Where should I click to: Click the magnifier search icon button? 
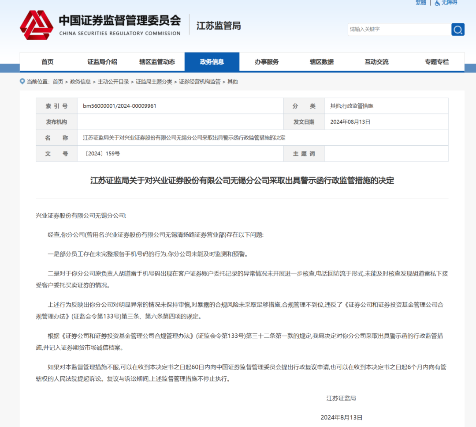pos(458,30)
